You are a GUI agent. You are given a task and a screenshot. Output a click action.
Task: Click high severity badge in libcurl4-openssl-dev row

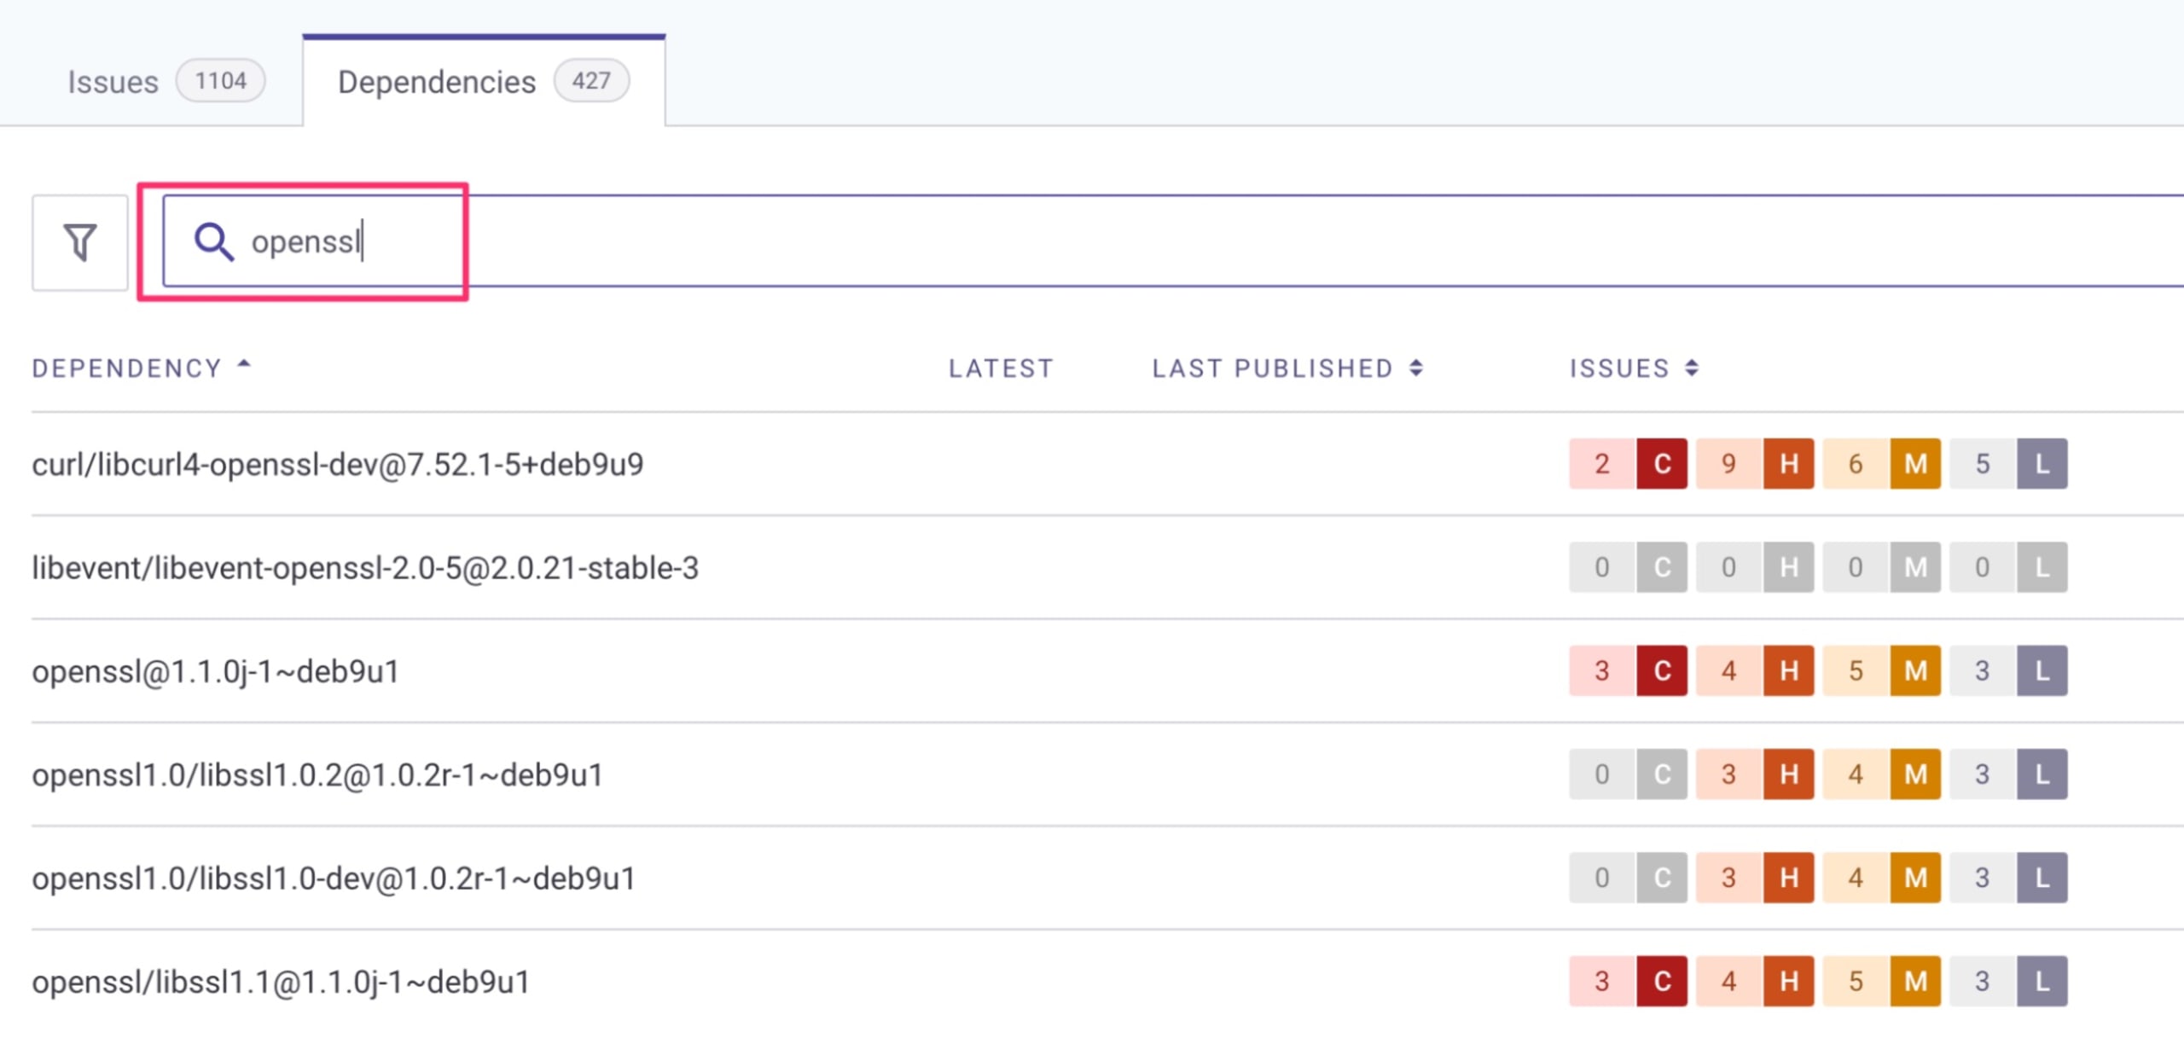1788,464
